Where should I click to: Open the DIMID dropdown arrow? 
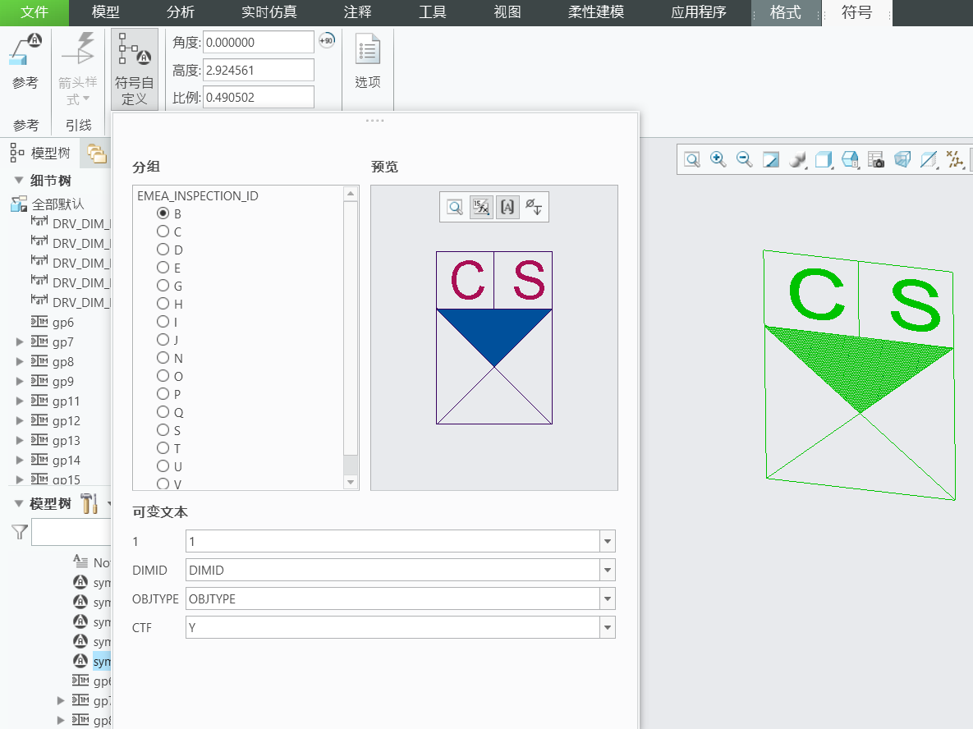pyautogui.click(x=608, y=571)
